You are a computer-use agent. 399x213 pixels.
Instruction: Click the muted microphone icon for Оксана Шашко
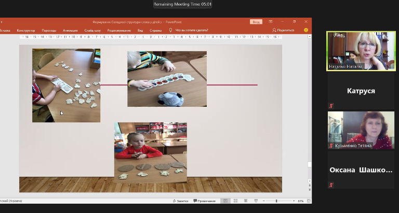(331, 185)
